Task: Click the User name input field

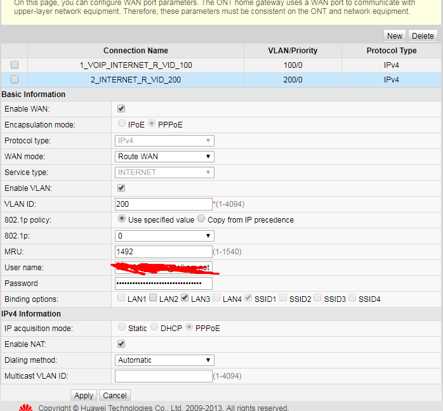Action: pyautogui.click(x=164, y=267)
